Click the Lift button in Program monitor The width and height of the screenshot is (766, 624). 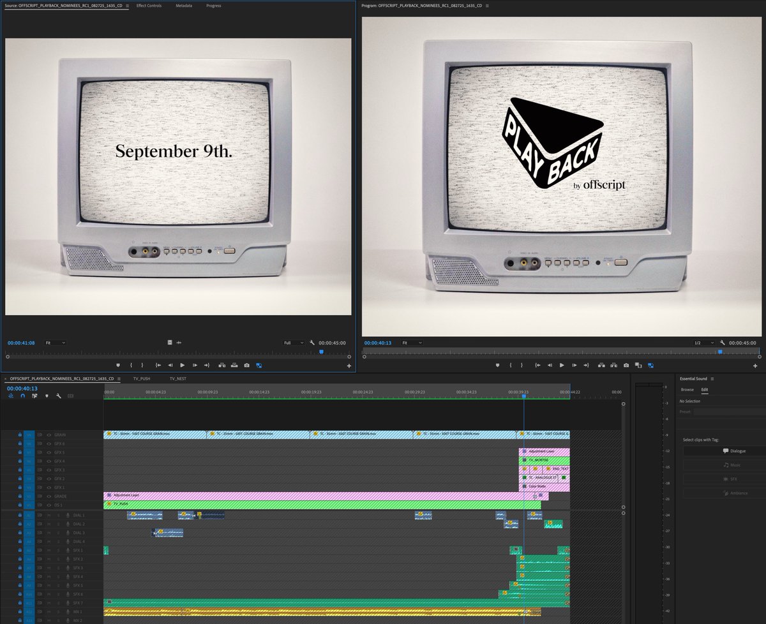click(601, 365)
